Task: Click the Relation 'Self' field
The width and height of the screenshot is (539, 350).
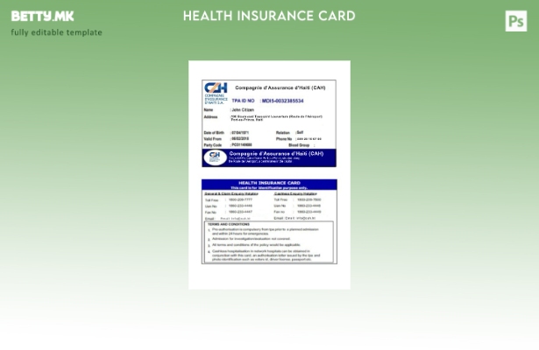Action: [x=300, y=132]
